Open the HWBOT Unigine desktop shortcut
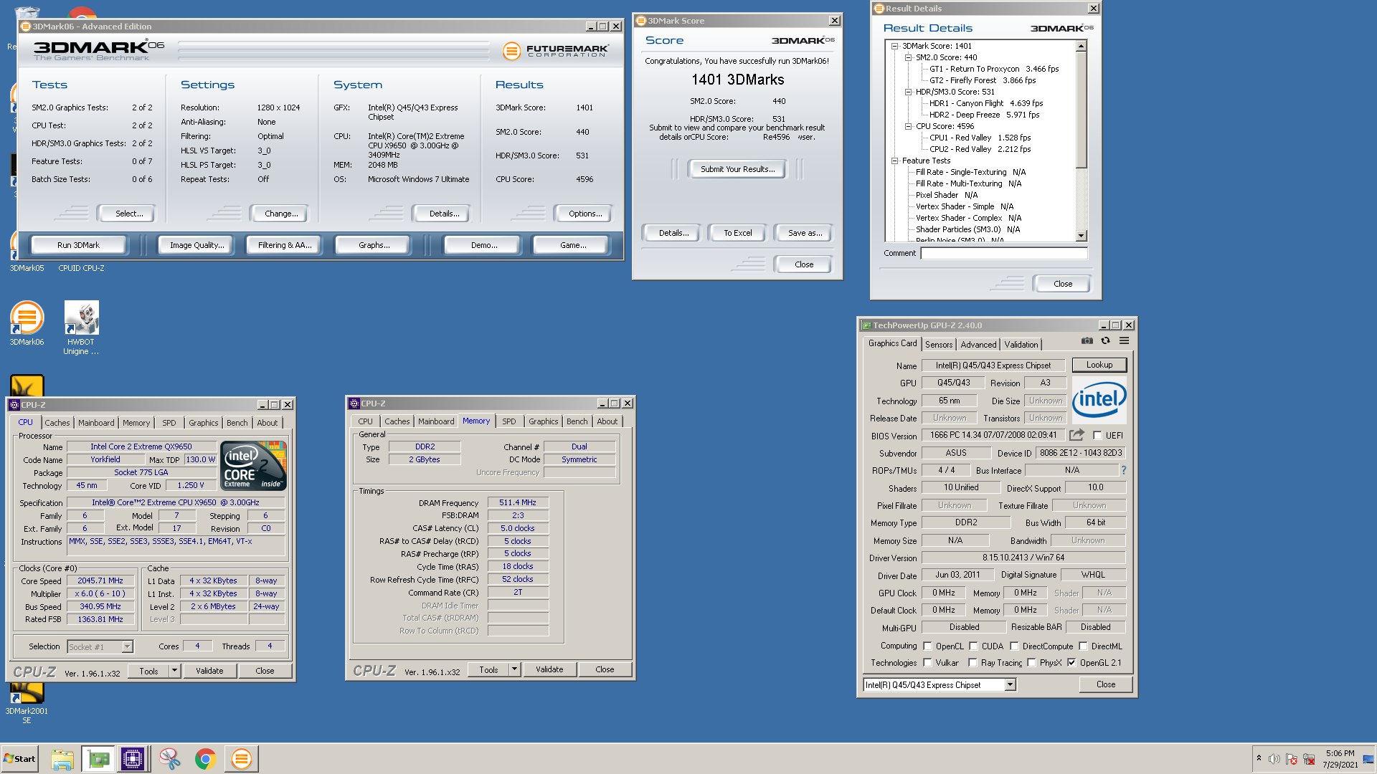1377x774 pixels. [81, 328]
